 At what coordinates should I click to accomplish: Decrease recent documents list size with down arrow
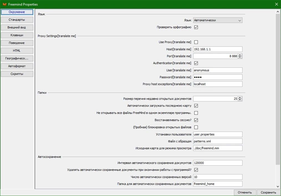coord(240,100)
